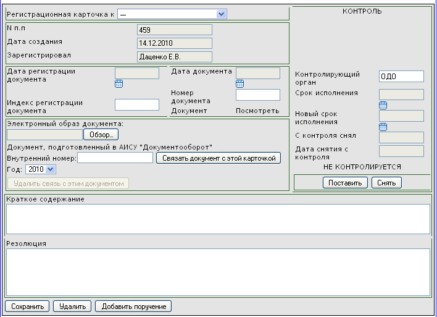Screen dimensions: 437x317
Task: Click into the Резолюция text area
Action: [x=218, y=272]
